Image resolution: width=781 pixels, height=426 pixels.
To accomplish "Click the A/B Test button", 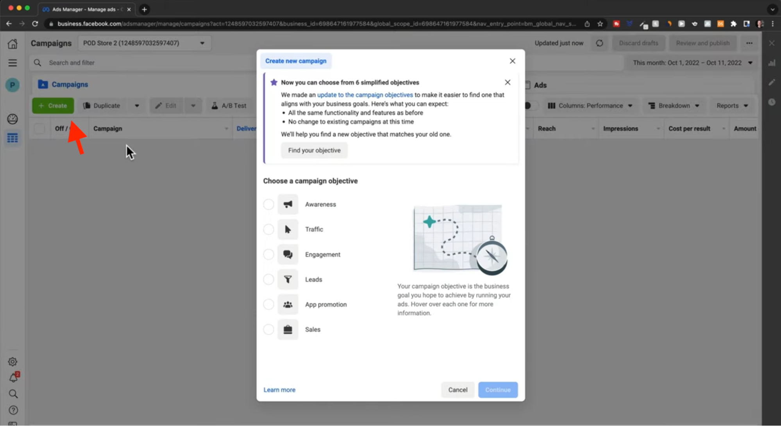I will 229,106.
